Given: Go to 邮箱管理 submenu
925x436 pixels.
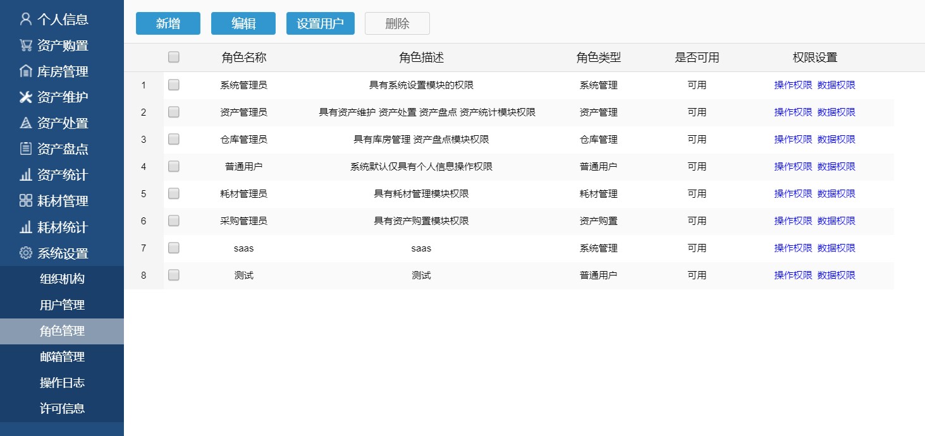Looking at the screenshot, I should [62, 356].
